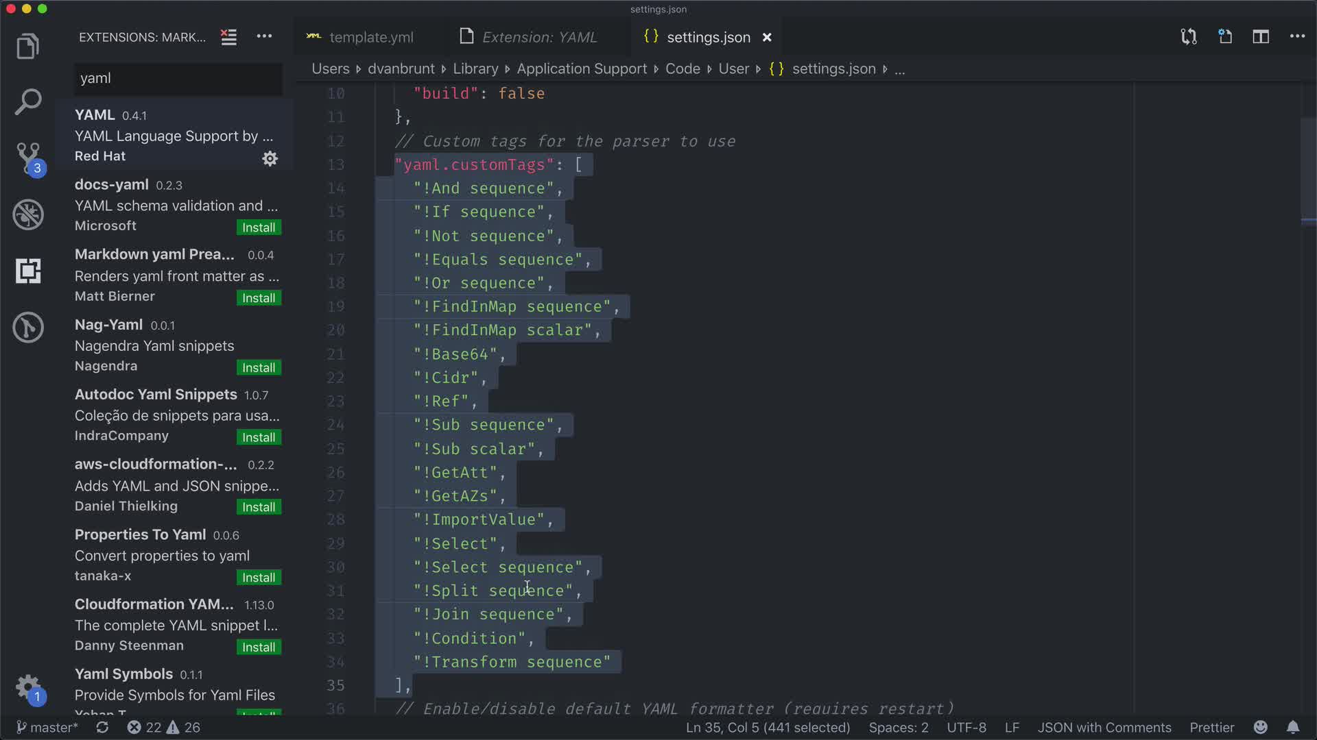
Task: Open the YAML extension manage gear
Action: (x=270, y=159)
